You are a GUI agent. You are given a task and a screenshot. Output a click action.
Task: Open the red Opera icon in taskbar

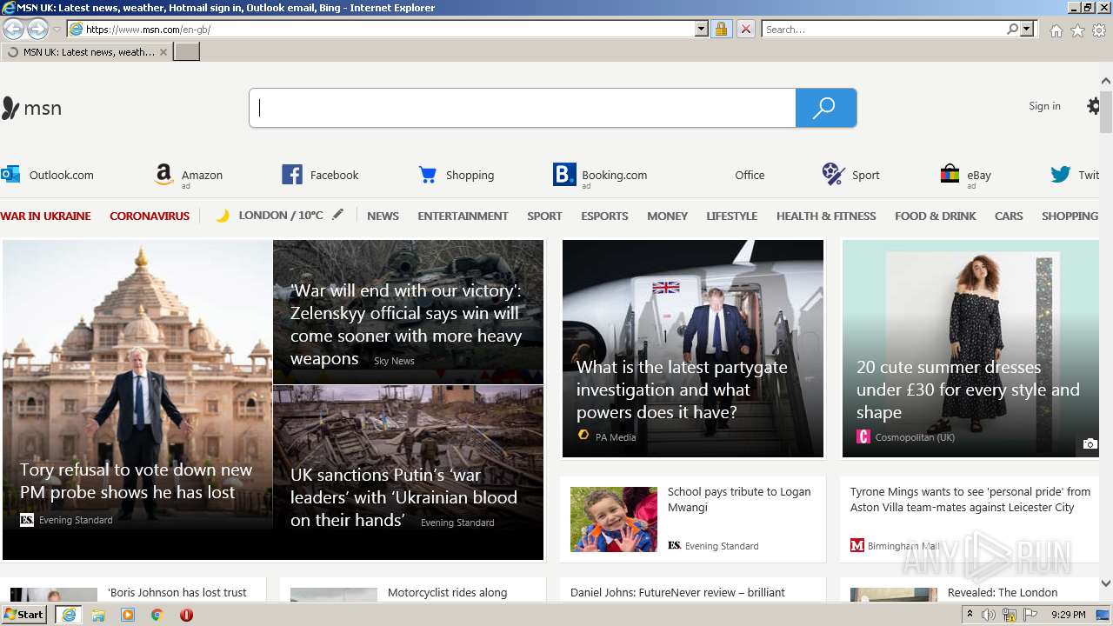pos(186,615)
